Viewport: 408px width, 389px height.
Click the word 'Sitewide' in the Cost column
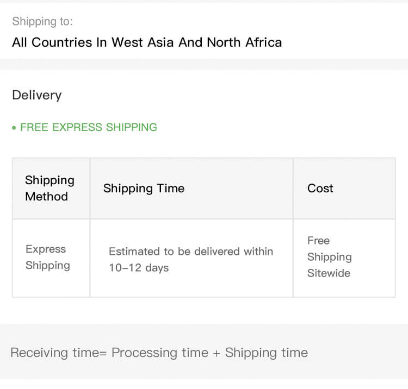coord(329,273)
